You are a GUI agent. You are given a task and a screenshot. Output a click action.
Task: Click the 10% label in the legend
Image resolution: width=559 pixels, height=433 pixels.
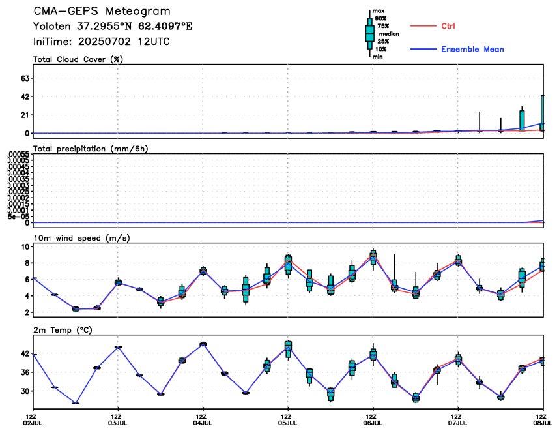pos(380,49)
